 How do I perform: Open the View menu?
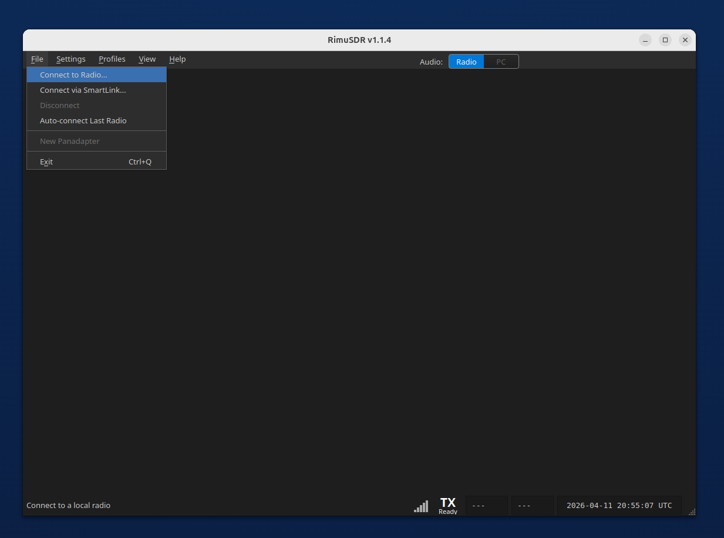tap(147, 59)
